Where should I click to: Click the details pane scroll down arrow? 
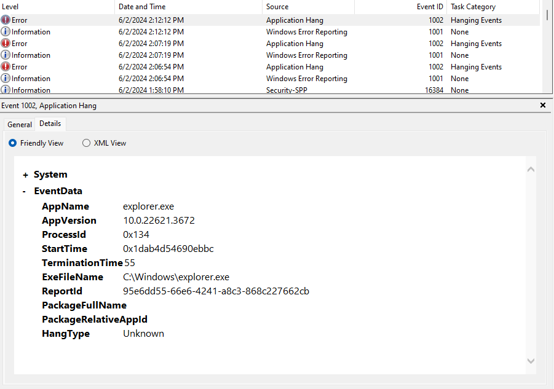(x=531, y=361)
